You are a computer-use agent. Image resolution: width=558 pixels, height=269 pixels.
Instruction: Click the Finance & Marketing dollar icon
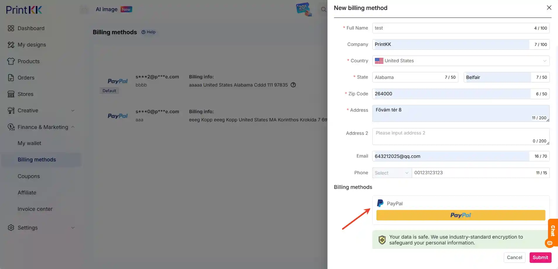11,127
